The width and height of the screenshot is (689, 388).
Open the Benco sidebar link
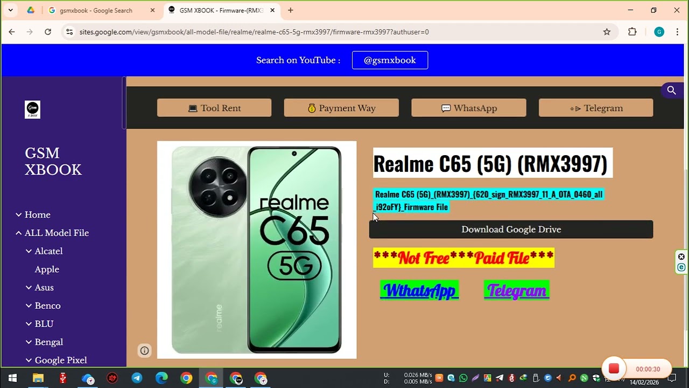tap(47, 306)
